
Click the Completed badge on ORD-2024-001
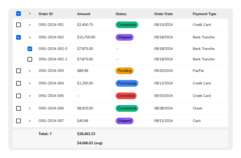pos(127,25)
